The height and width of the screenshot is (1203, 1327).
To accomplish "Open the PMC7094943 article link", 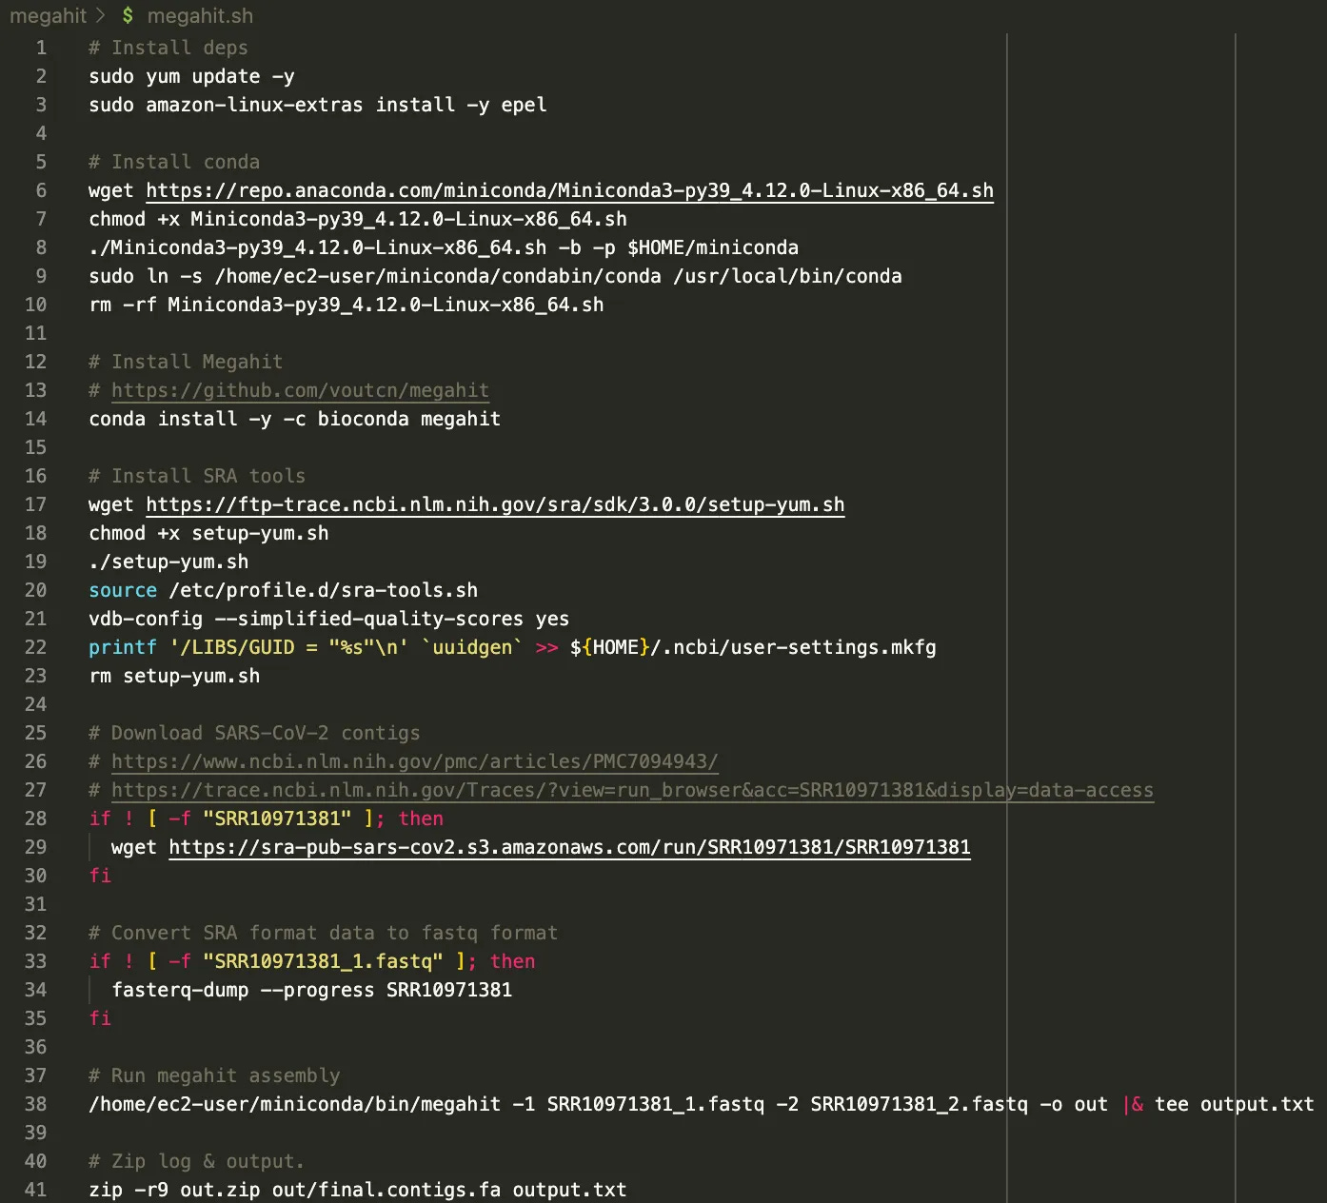I will 414,761.
